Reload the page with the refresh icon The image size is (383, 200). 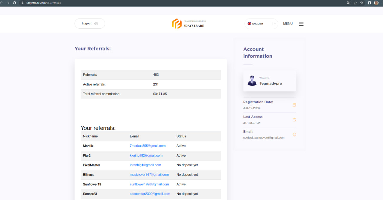[14, 3]
